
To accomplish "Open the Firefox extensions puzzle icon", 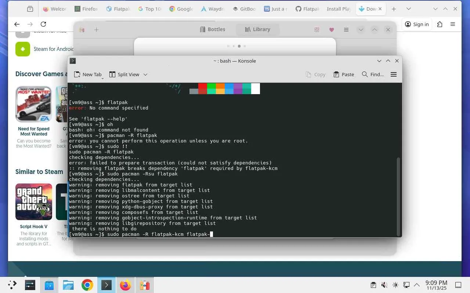I will 440,24.
